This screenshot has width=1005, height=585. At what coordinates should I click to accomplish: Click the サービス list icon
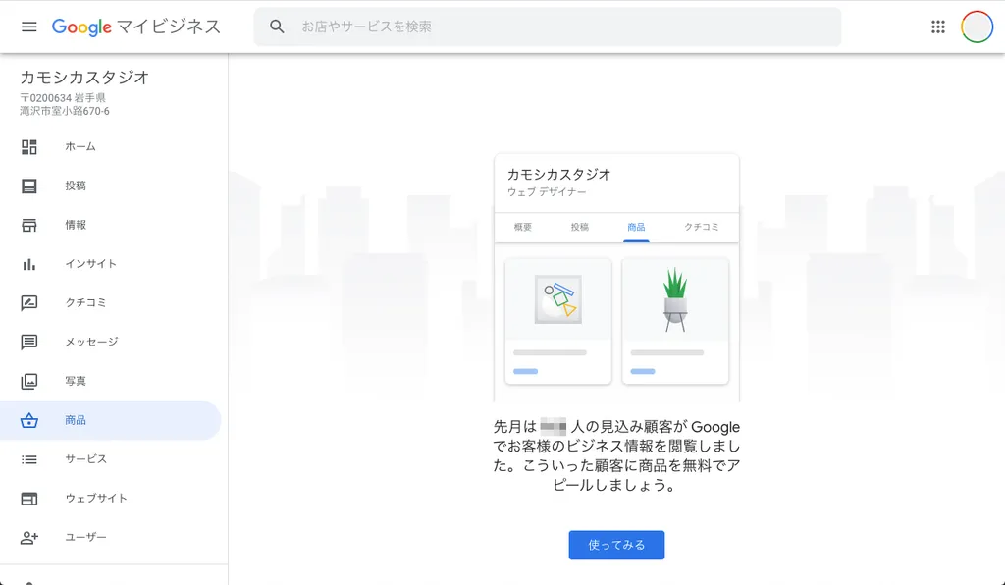click(28, 459)
